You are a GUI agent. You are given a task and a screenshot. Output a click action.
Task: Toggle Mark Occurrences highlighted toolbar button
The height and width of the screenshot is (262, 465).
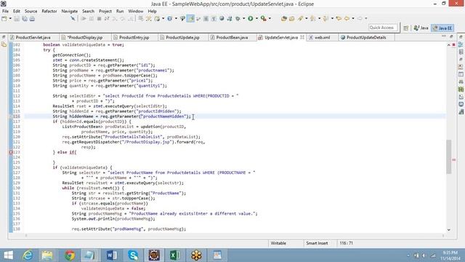coord(190,18)
